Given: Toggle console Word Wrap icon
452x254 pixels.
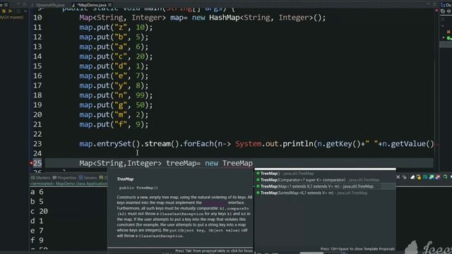Looking at the screenshot, I should pyautogui.click(x=425, y=177).
